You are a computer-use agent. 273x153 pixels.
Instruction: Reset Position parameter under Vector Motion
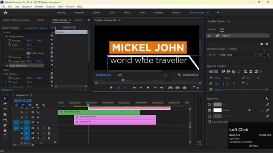point(52,40)
